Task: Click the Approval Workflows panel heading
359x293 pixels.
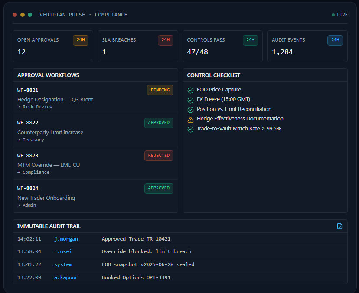Action: [48, 75]
